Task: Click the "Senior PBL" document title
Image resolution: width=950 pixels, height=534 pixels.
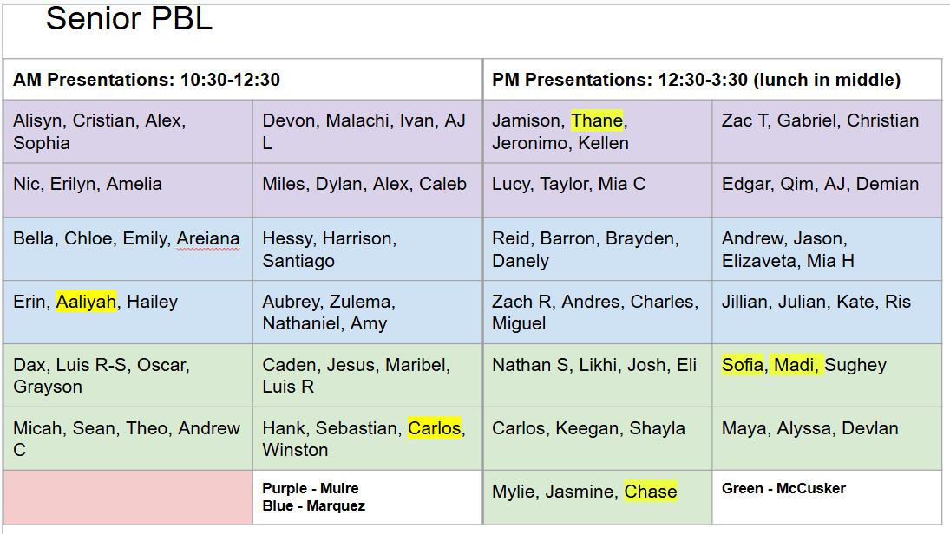Action: click(128, 18)
